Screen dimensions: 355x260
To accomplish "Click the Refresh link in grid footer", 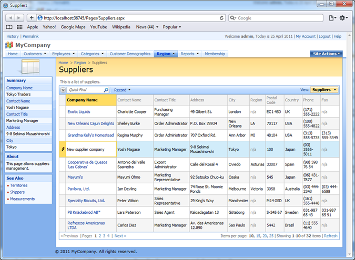I will click(330, 236).
